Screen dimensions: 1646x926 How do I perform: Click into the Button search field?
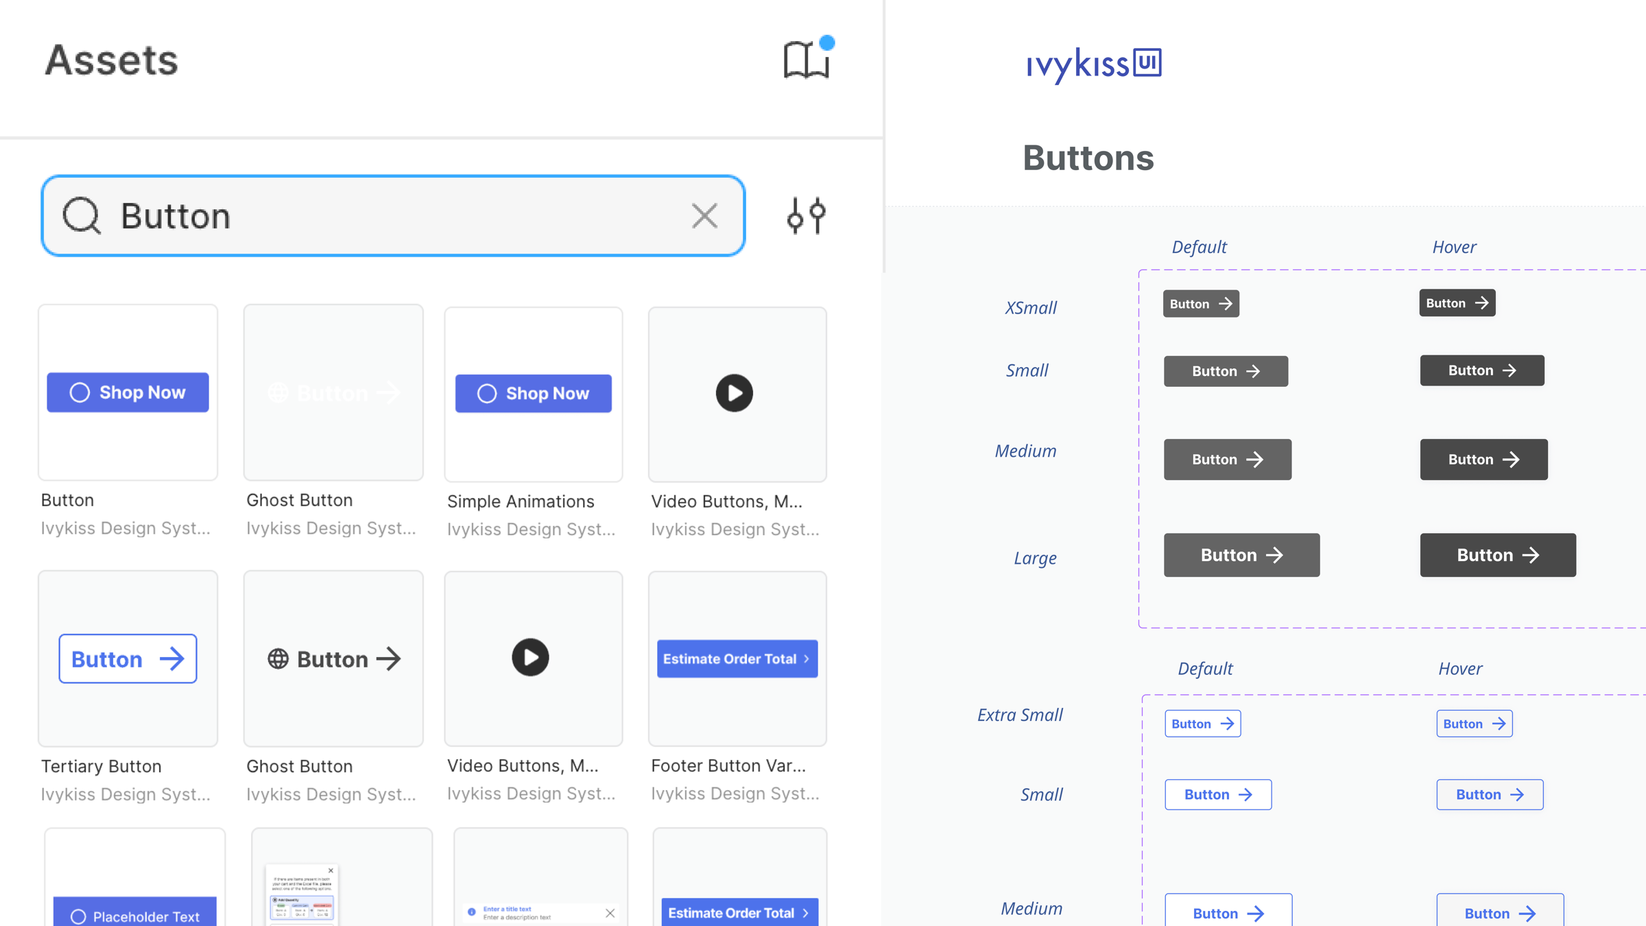tap(393, 216)
